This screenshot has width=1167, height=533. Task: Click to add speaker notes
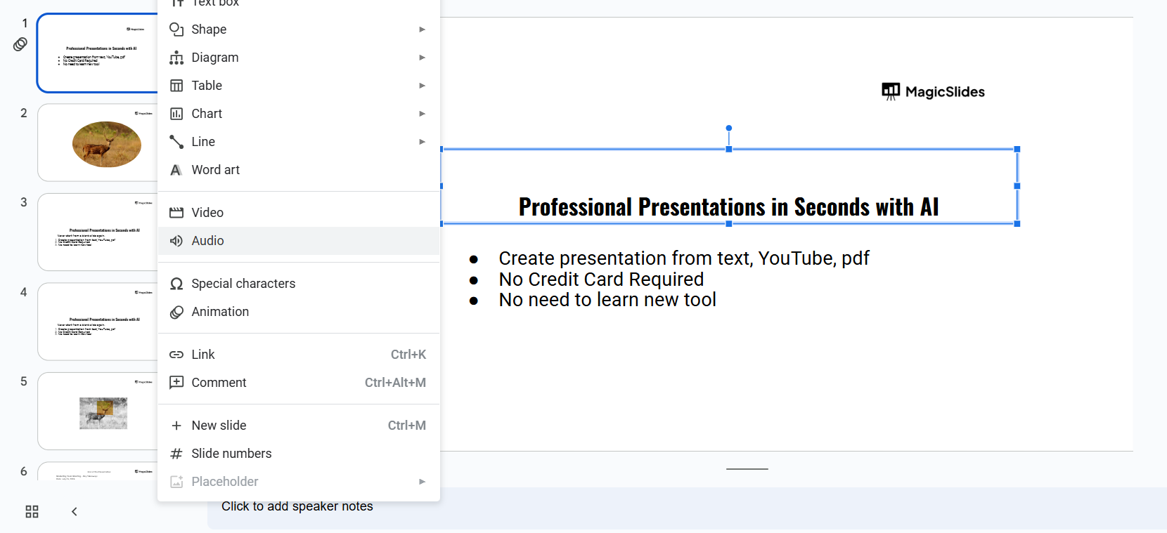click(297, 506)
